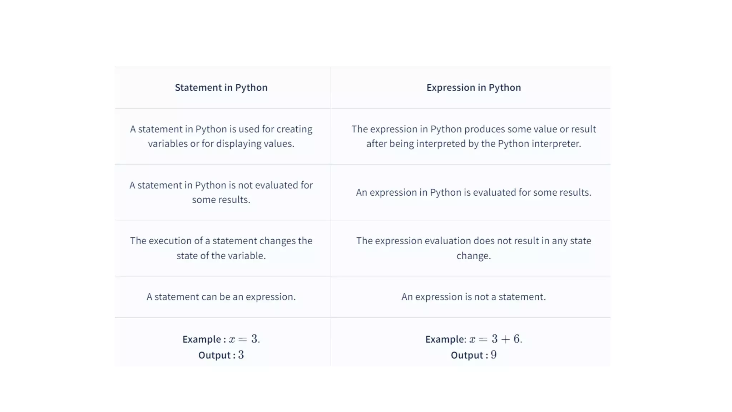The width and height of the screenshot is (732, 412).
Task: Select the cell about statements creating variables
Action: [x=221, y=136]
